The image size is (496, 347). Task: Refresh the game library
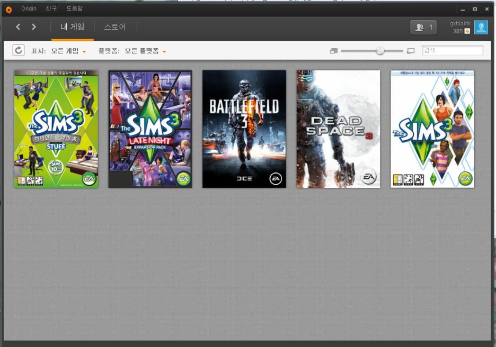click(19, 50)
